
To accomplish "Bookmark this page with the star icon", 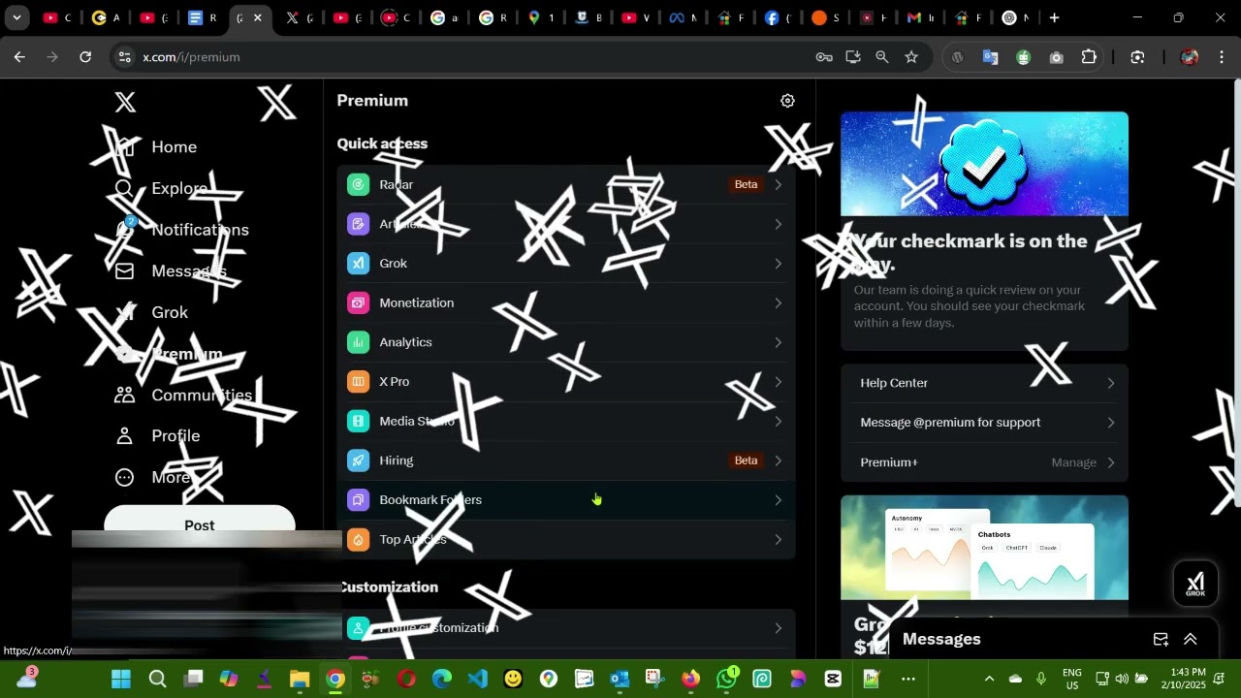I will pos(911,57).
